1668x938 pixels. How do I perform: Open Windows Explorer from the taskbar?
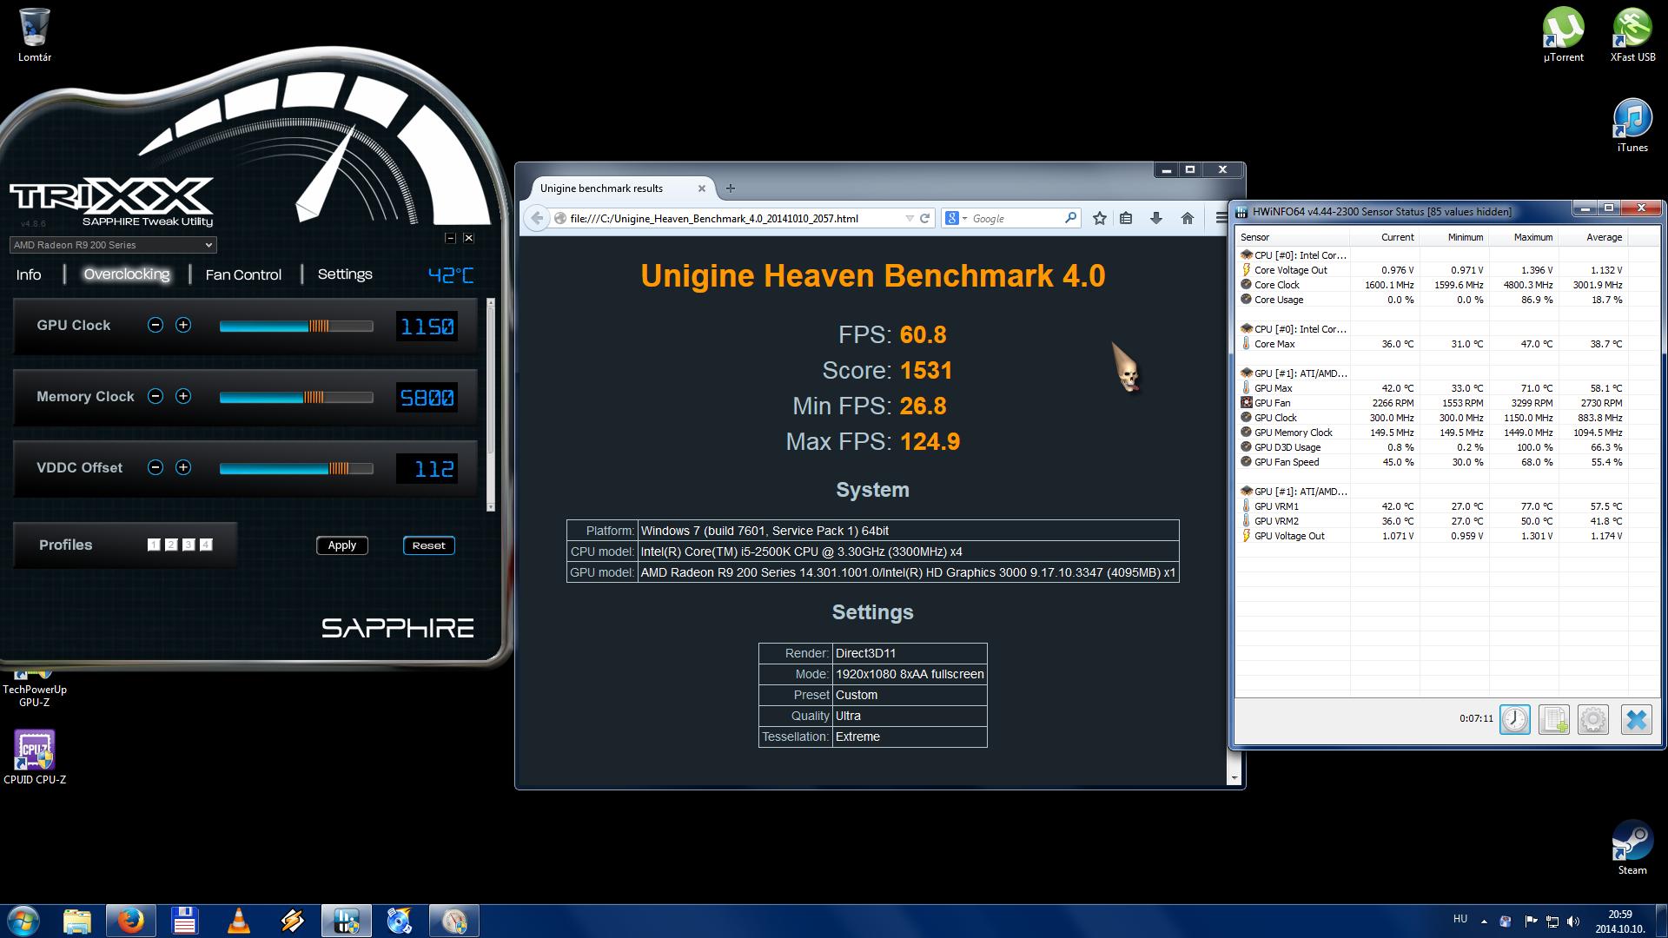click(x=76, y=921)
